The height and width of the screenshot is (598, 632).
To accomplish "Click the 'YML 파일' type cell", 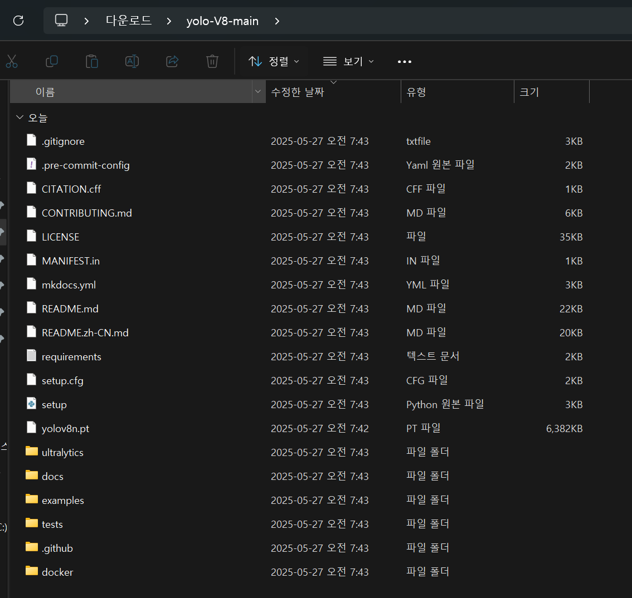I will coord(427,285).
